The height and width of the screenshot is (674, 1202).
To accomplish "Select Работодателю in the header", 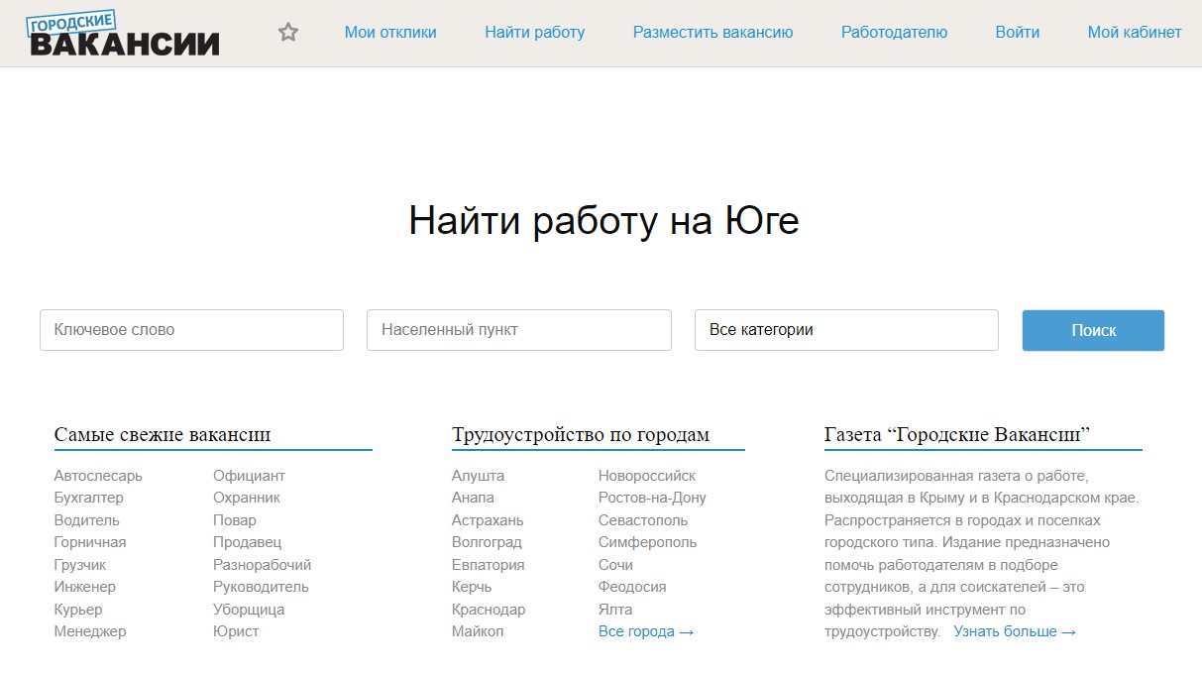I will click(x=894, y=32).
